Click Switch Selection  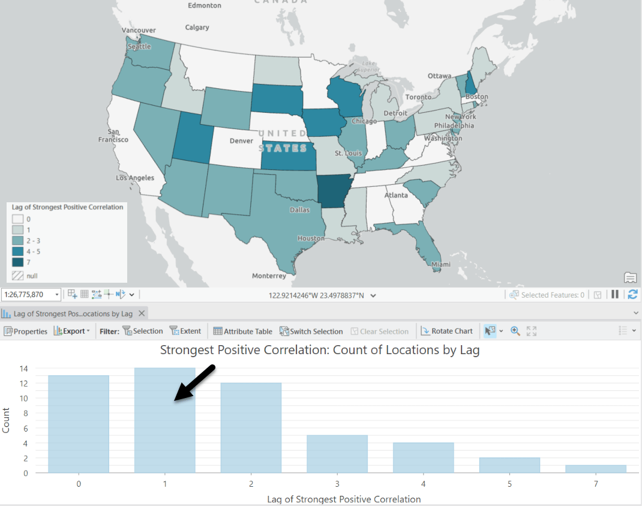pos(311,331)
